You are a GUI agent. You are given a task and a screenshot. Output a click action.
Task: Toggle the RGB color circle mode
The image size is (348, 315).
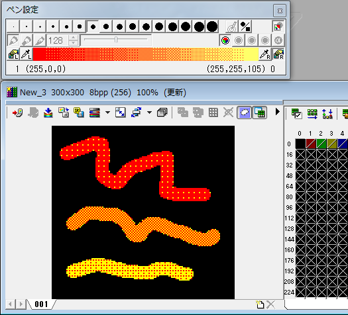click(225, 40)
